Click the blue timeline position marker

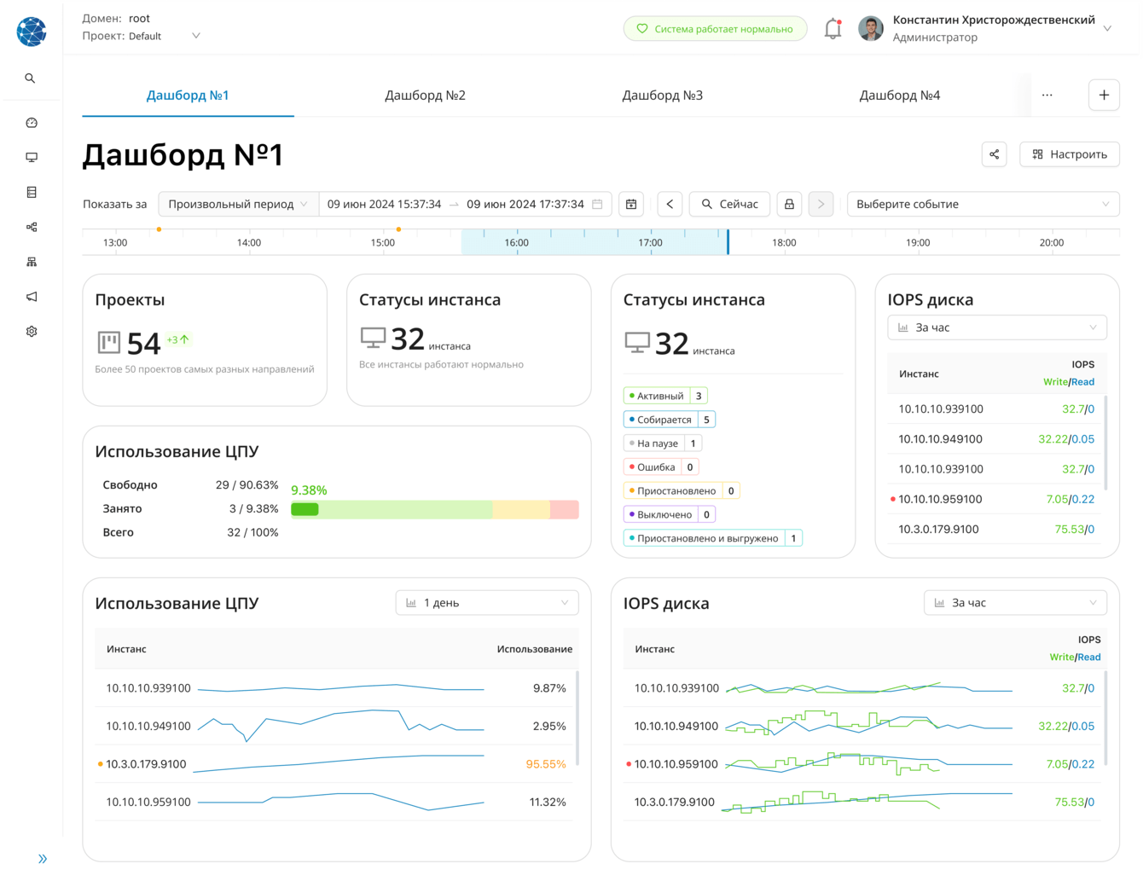click(x=728, y=242)
